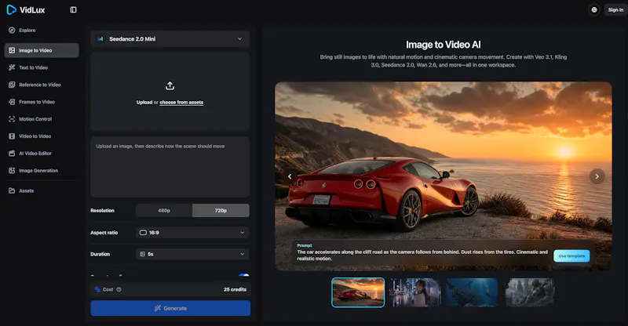Click the Cost help question icon

click(119, 290)
